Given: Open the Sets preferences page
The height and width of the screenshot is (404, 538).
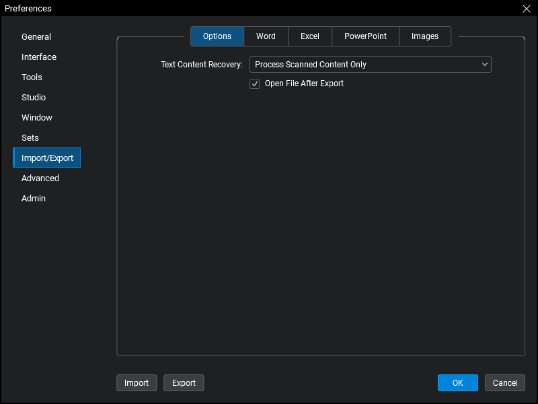Looking at the screenshot, I should [x=30, y=138].
